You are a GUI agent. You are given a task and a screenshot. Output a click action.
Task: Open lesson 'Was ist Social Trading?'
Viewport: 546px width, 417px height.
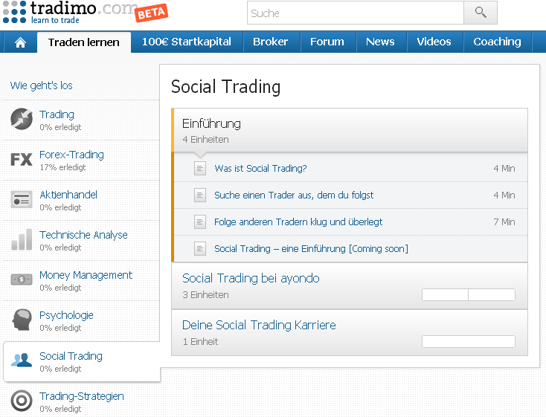click(260, 169)
